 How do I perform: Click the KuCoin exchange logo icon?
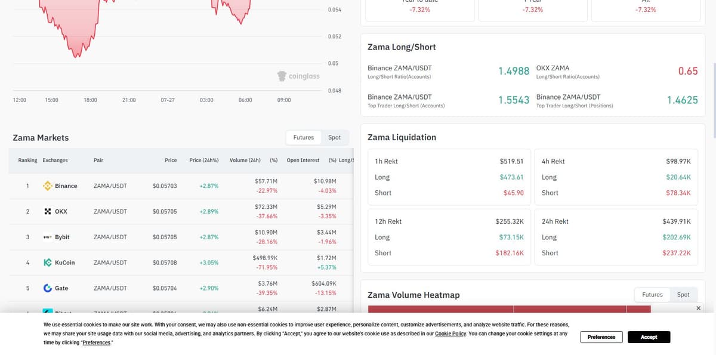point(48,263)
